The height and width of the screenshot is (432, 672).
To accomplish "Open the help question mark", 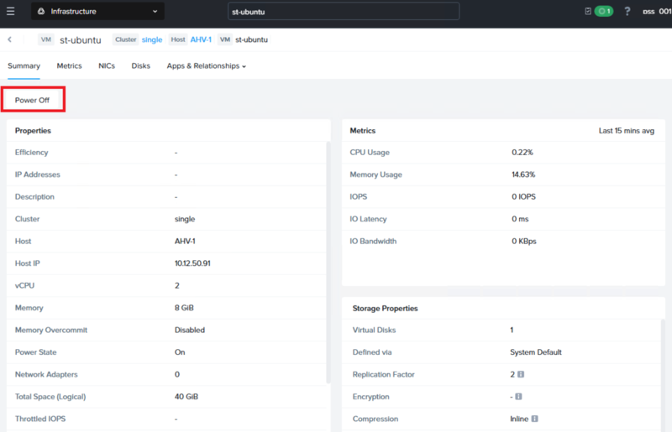I will pos(627,11).
